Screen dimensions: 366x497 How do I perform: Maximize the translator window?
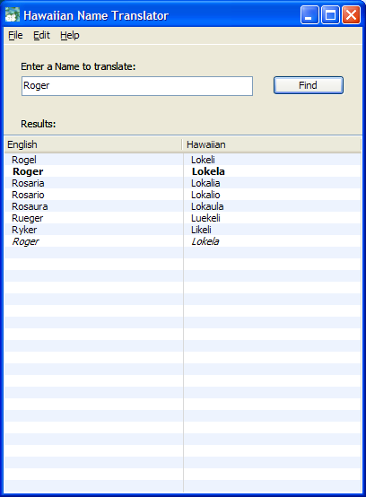coord(330,15)
